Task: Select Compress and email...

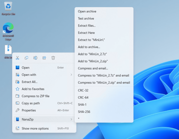Action: pyautogui.click(x=104, y=68)
